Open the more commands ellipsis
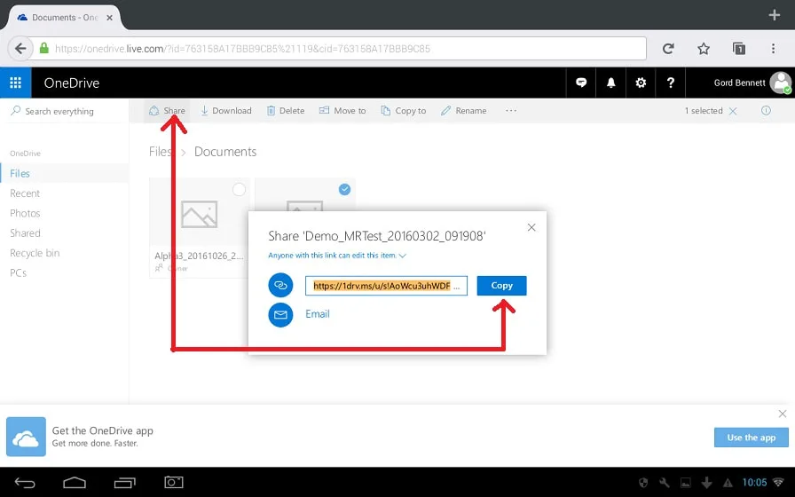 click(510, 111)
